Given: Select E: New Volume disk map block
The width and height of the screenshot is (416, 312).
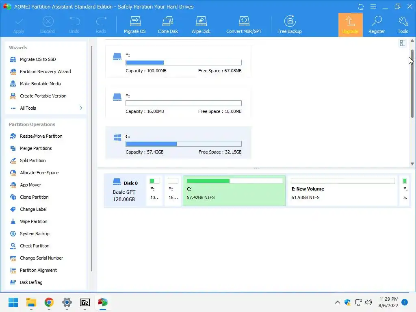Looking at the screenshot, I should click(342, 191).
